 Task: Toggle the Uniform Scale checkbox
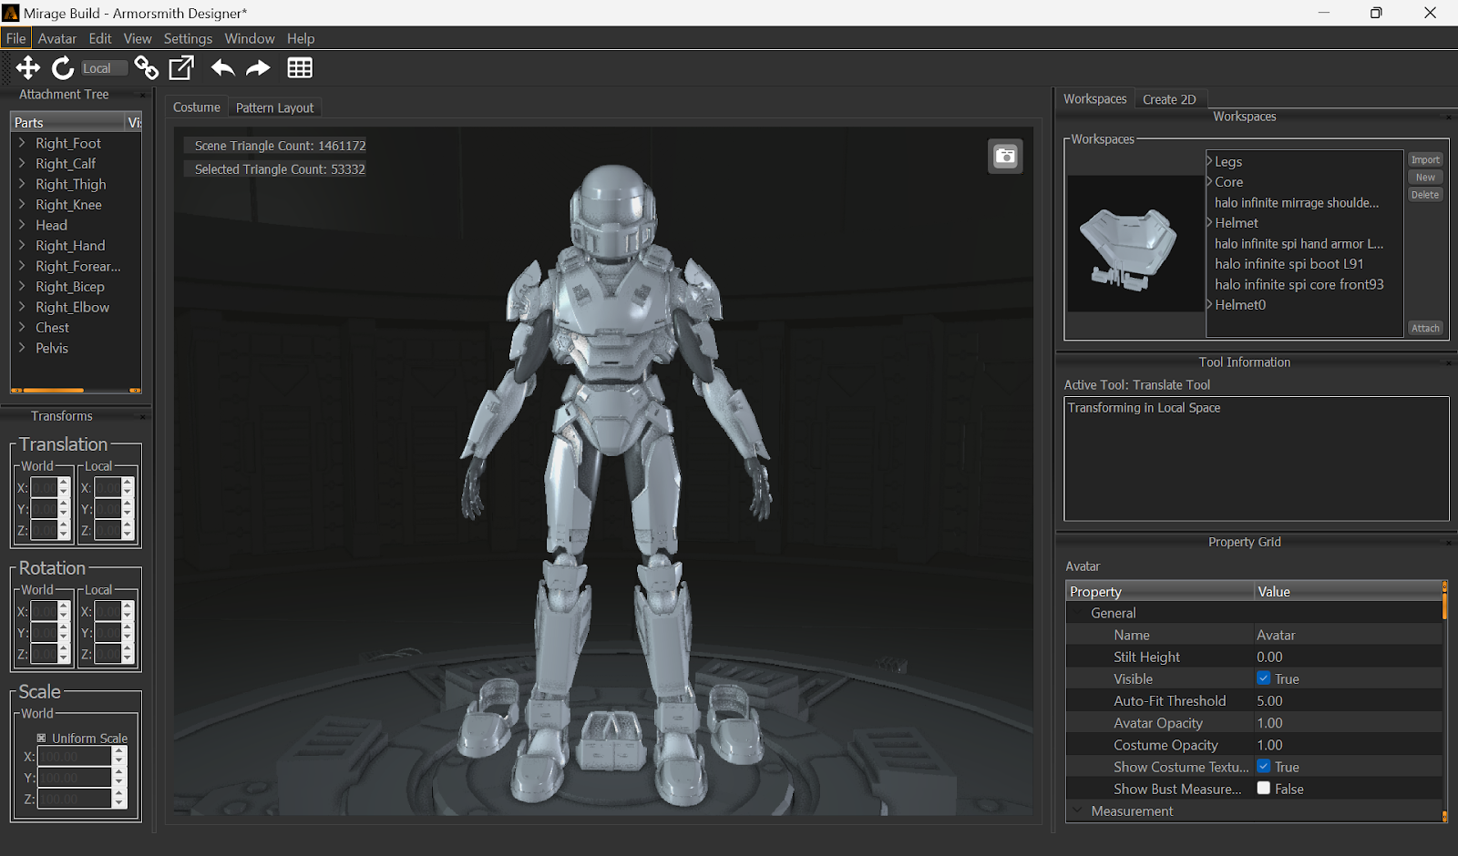pyautogui.click(x=41, y=738)
